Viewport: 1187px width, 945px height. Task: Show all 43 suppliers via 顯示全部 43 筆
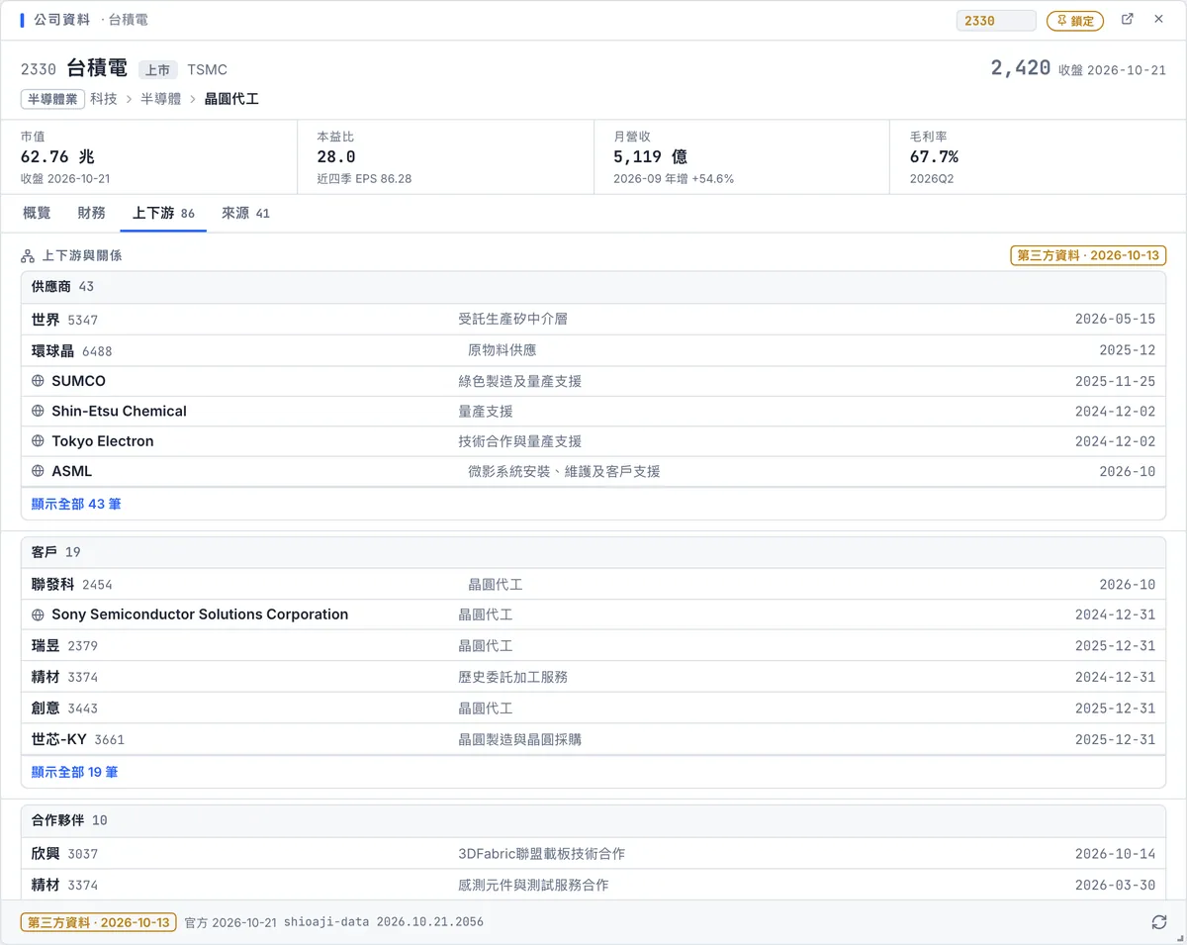tap(76, 504)
